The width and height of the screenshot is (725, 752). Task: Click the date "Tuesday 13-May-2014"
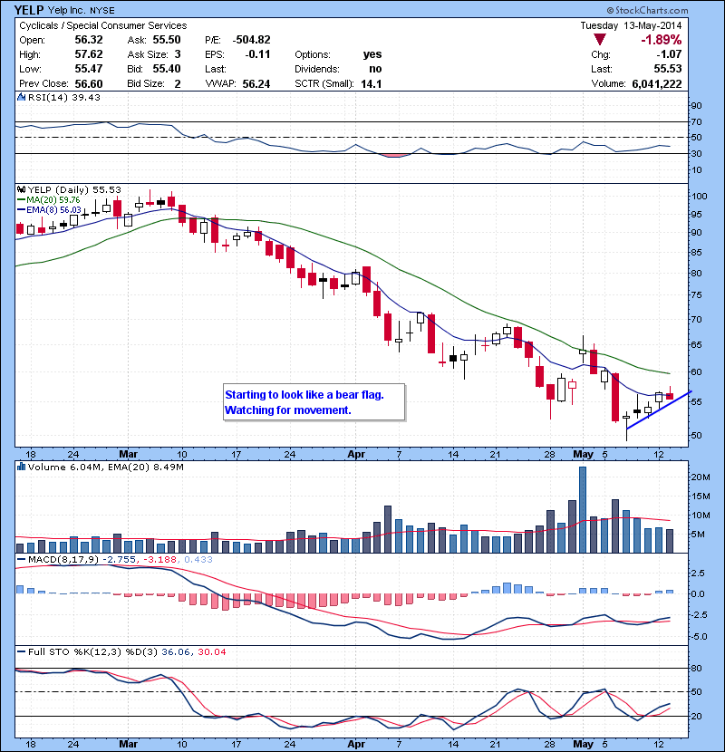[631, 25]
